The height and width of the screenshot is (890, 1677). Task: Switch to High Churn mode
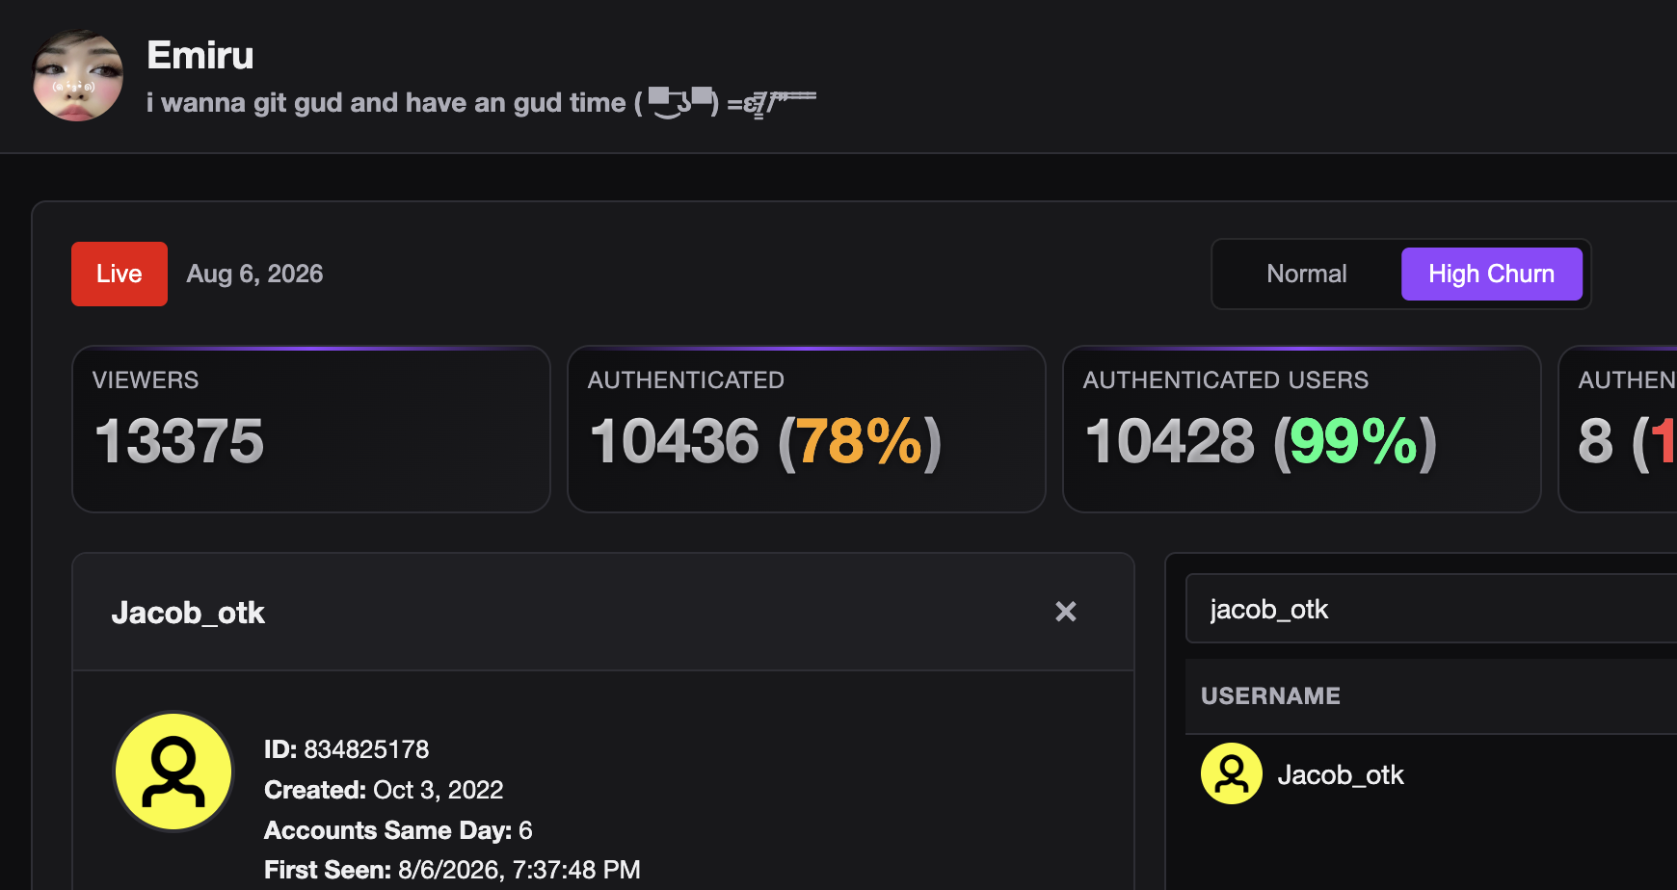pos(1491,274)
